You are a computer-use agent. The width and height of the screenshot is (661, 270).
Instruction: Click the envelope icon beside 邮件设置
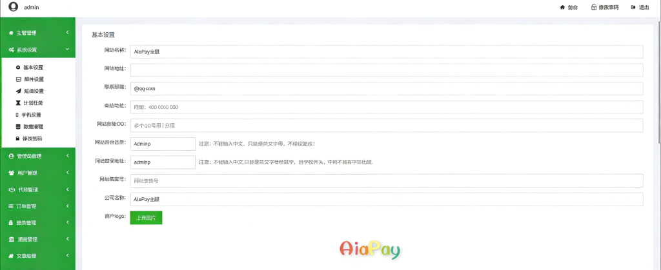pos(17,79)
